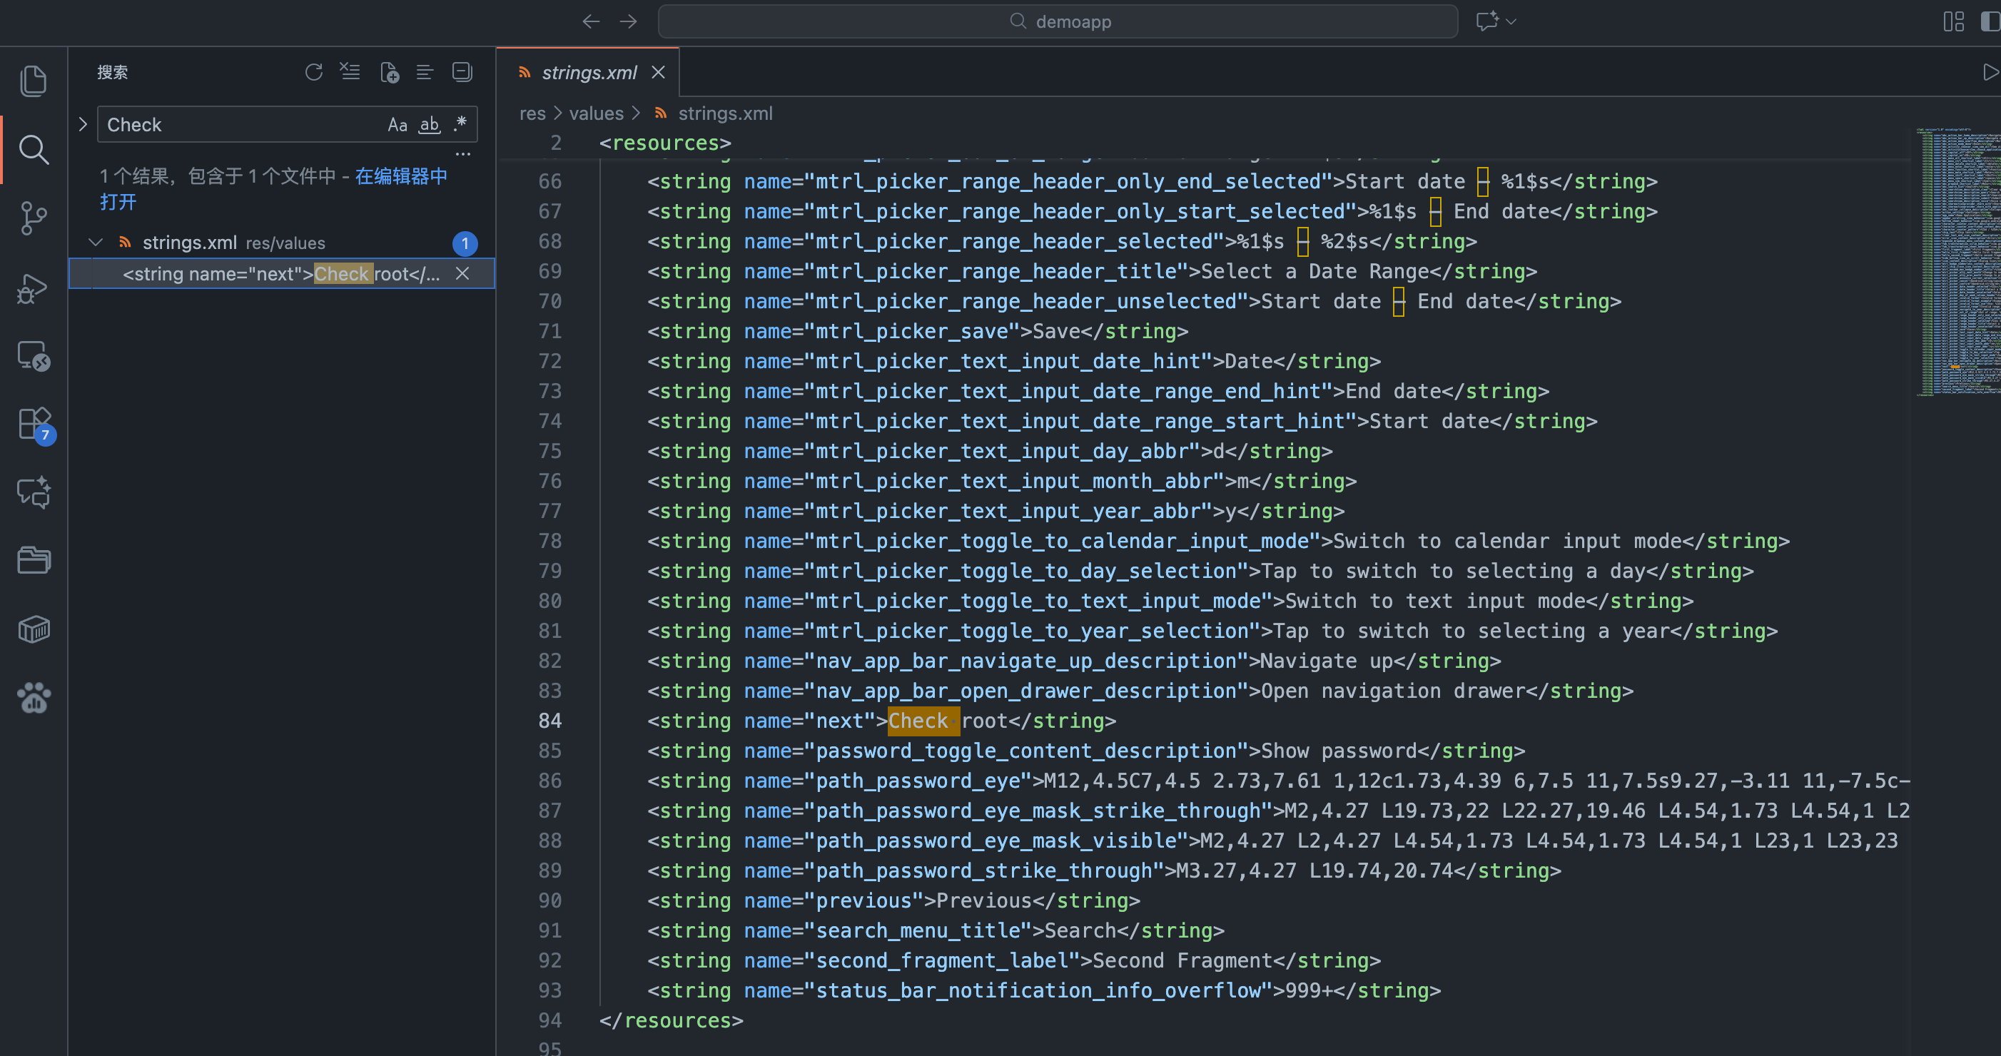Click the result count badge '1' on strings.xml
The height and width of the screenshot is (1056, 2001).
(465, 243)
